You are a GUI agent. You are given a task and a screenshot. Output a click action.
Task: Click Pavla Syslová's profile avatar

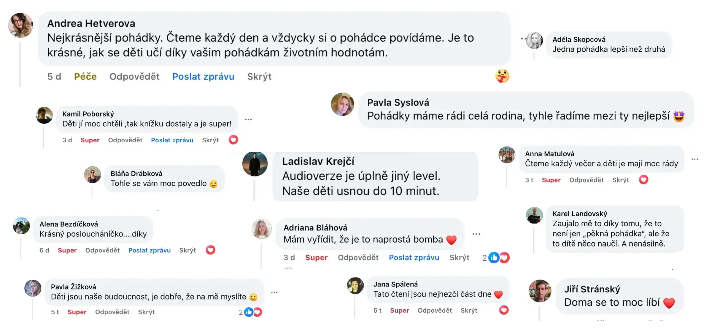coord(342,104)
